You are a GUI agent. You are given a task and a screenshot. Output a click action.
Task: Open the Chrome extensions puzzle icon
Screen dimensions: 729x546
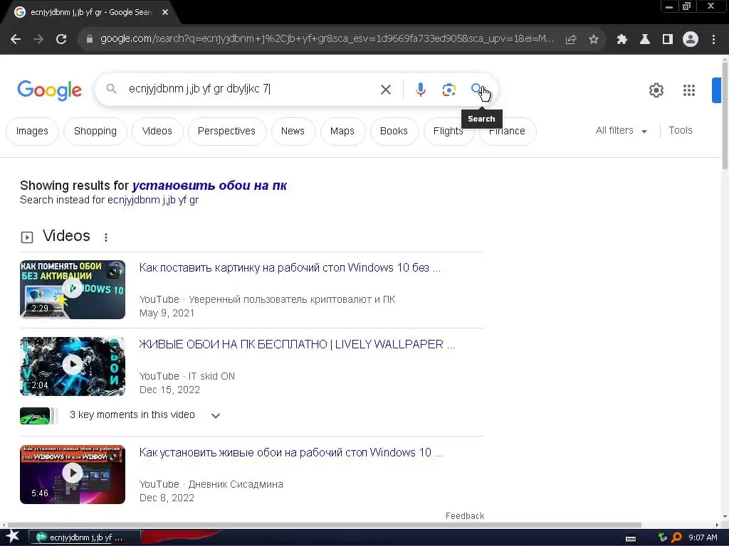pyautogui.click(x=622, y=40)
